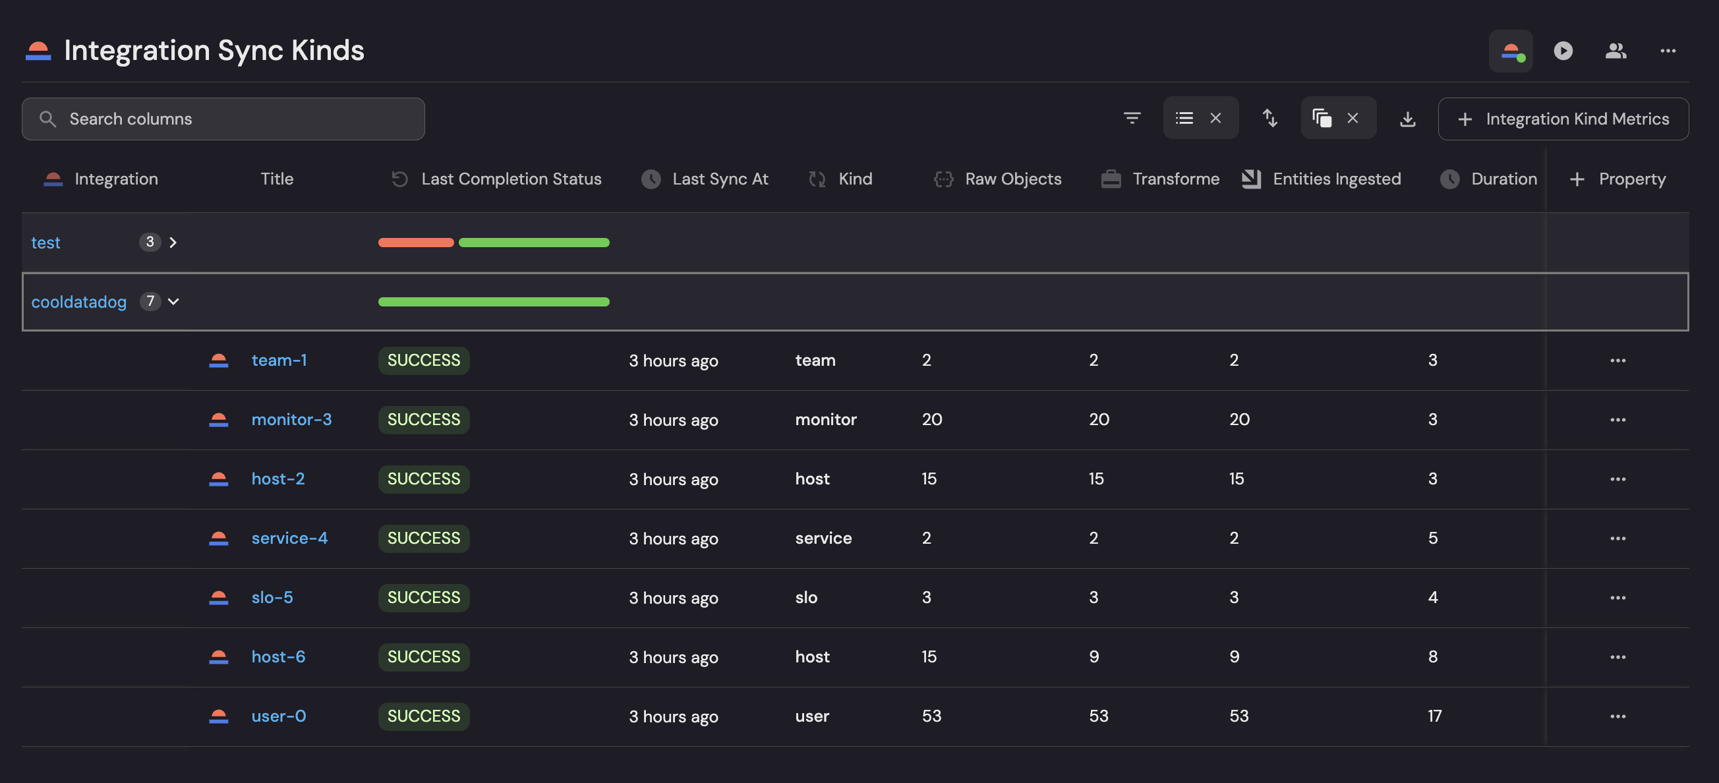Focus the Search columns field
This screenshot has height=783, width=1719.
[223, 119]
